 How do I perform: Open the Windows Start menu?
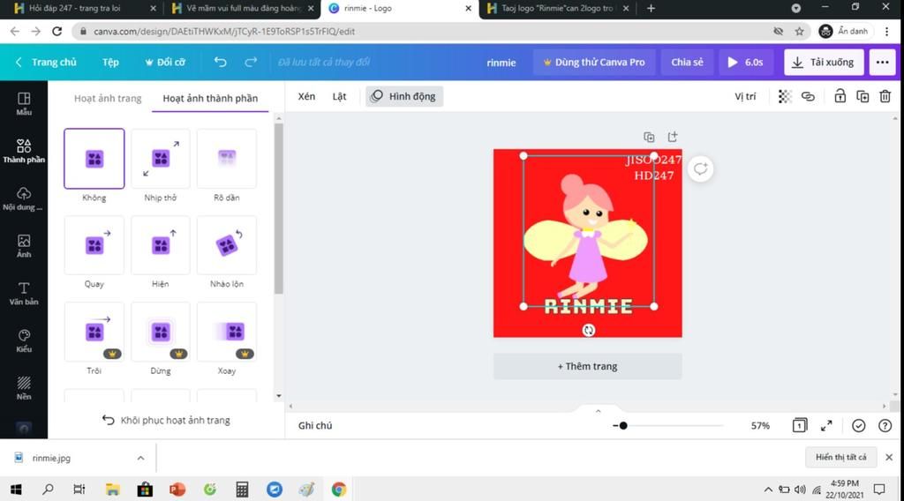pos(16,490)
